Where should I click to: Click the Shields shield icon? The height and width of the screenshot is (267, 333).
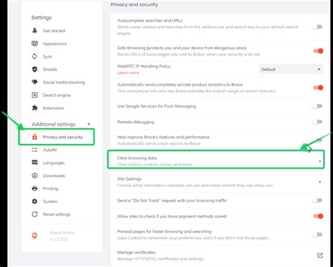click(x=34, y=69)
